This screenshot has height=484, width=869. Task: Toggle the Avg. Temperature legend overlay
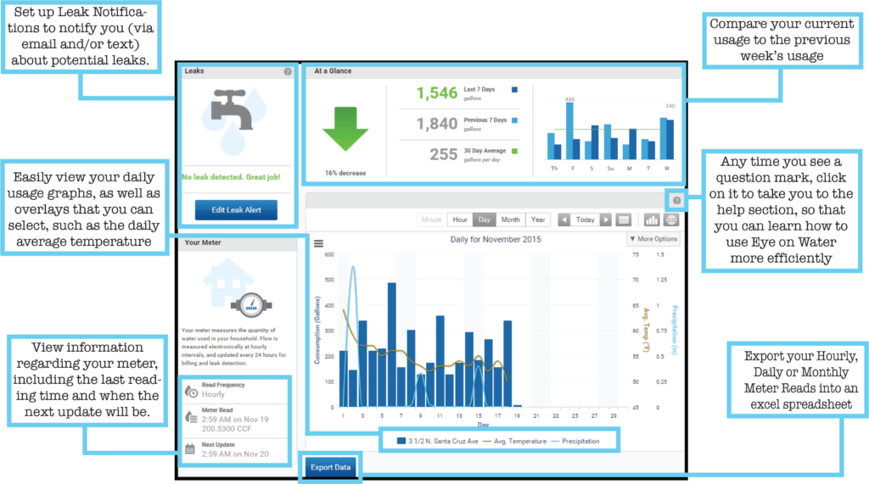[515, 441]
